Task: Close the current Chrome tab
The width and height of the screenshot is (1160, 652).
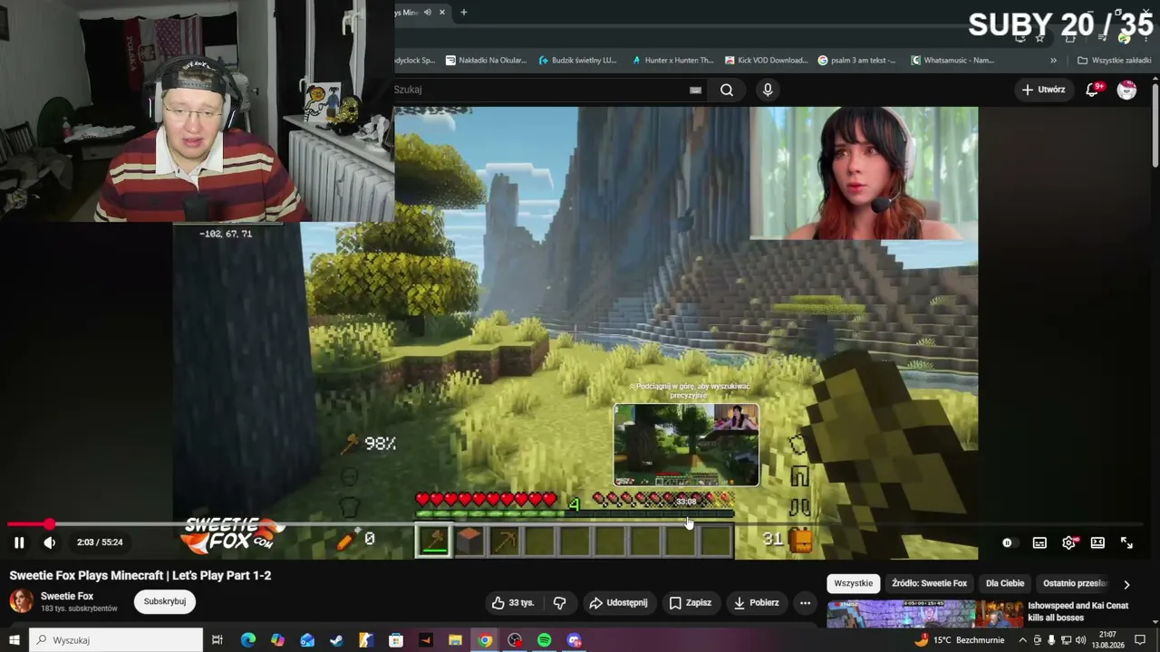Action: pyautogui.click(x=442, y=13)
